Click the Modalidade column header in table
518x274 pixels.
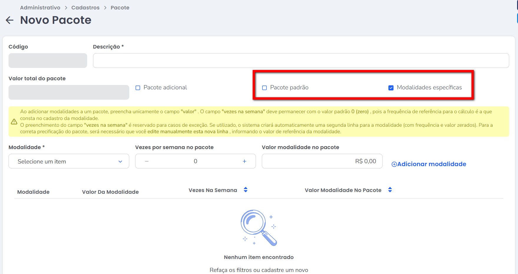[x=33, y=192]
